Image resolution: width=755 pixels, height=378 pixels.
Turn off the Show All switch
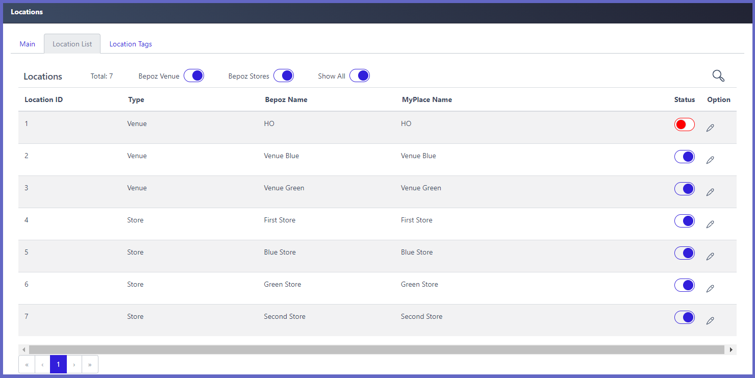pyautogui.click(x=360, y=75)
